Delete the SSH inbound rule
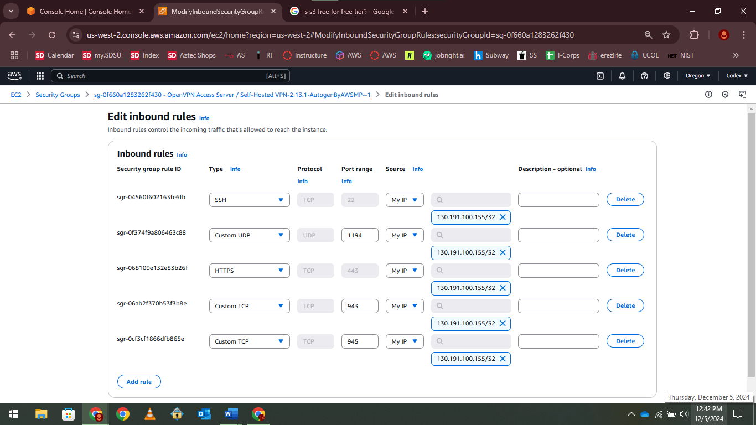The width and height of the screenshot is (756, 425). (625, 199)
